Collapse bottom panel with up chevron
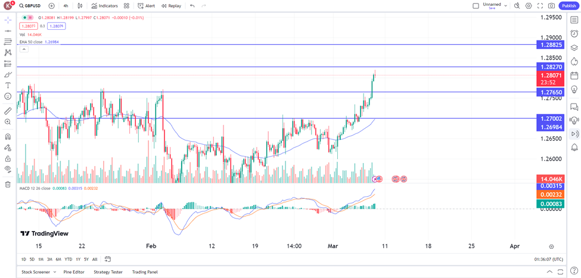Viewport: 581px width, 278px height. pos(550,271)
